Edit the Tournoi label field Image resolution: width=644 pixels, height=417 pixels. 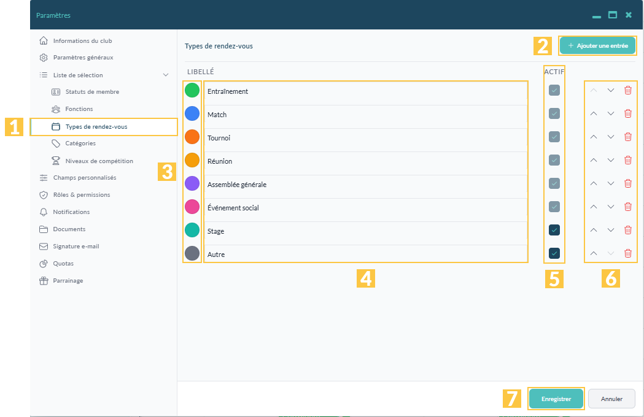[x=366, y=138]
